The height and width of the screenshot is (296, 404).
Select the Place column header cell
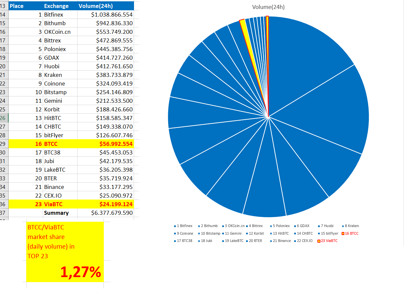coord(26,6)
